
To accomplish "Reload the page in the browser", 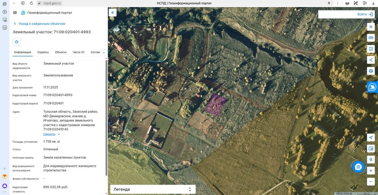I will click(x=31, y=3).
